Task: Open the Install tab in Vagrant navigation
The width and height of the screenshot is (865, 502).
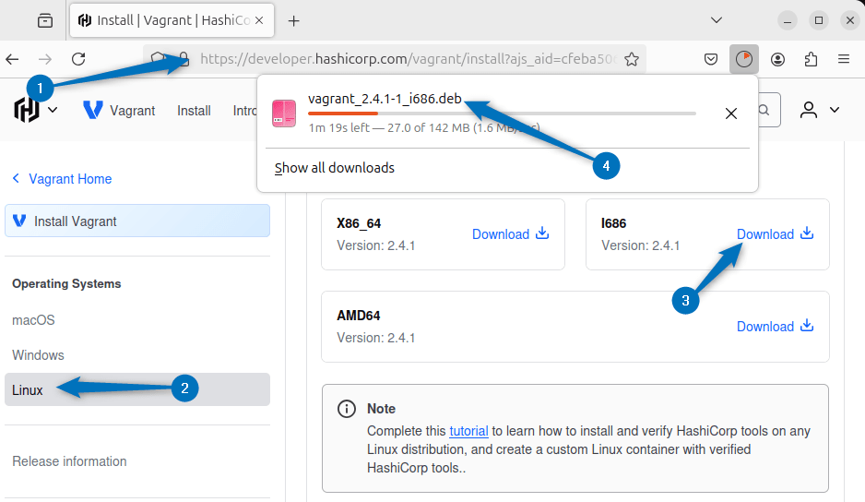Action: 194,111
